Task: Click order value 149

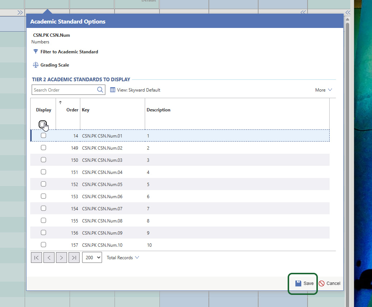Action: [x=74, y=148]
